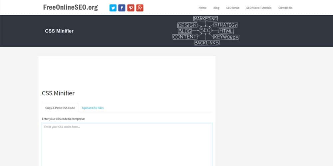Open the Facebook social icon
333x166 pixels.
122,8
